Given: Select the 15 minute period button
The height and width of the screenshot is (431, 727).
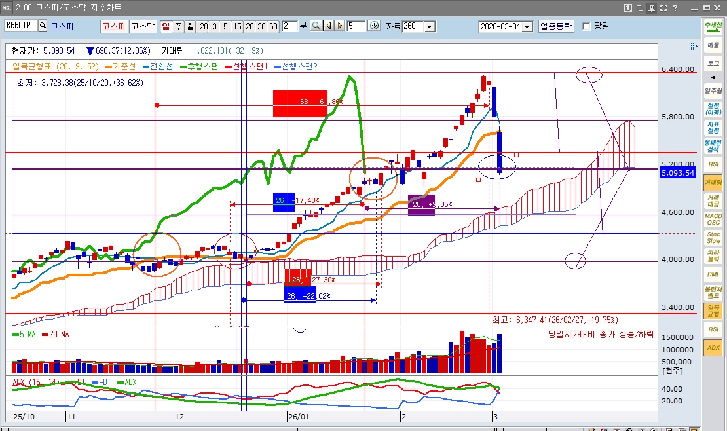Looking at the screenshot, I should 237,26.
